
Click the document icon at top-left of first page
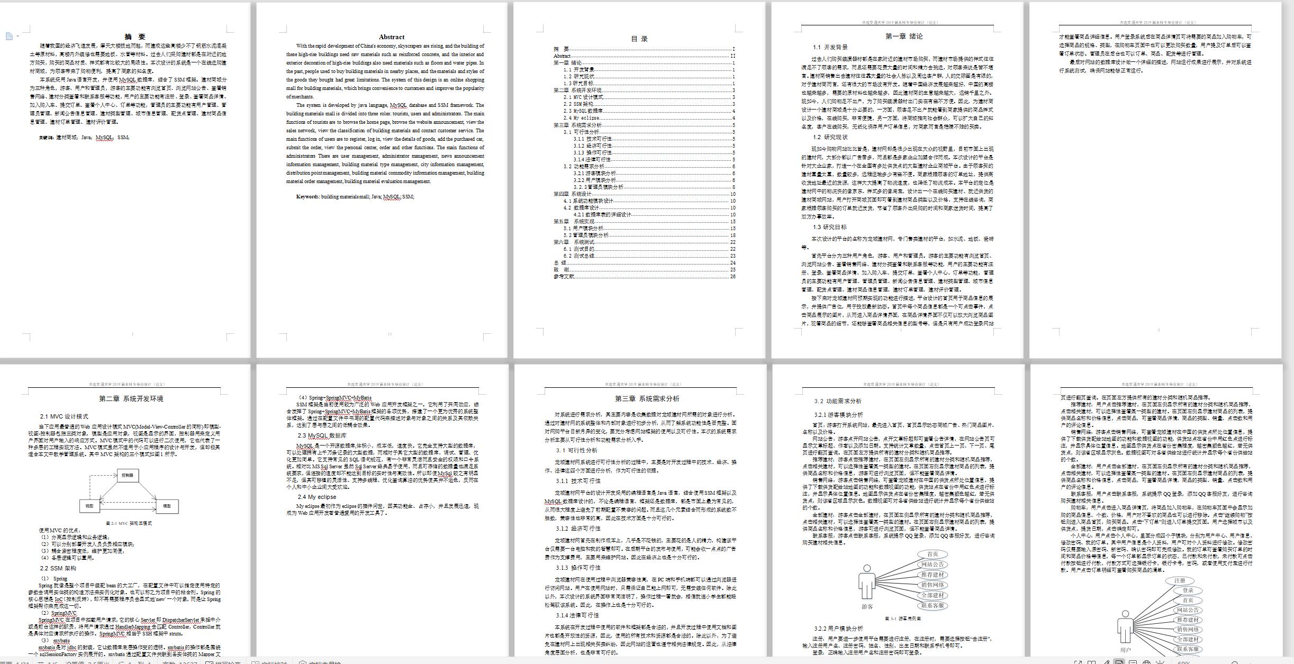(8, 36)
